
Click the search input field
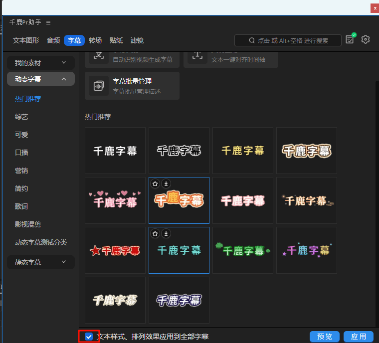point(288,40)
